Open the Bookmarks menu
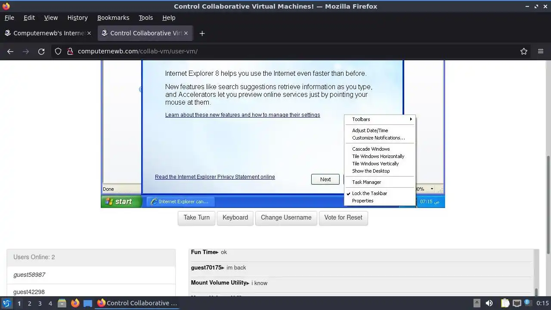The height and width of the screenshot is (310, 551). (113, 18)
